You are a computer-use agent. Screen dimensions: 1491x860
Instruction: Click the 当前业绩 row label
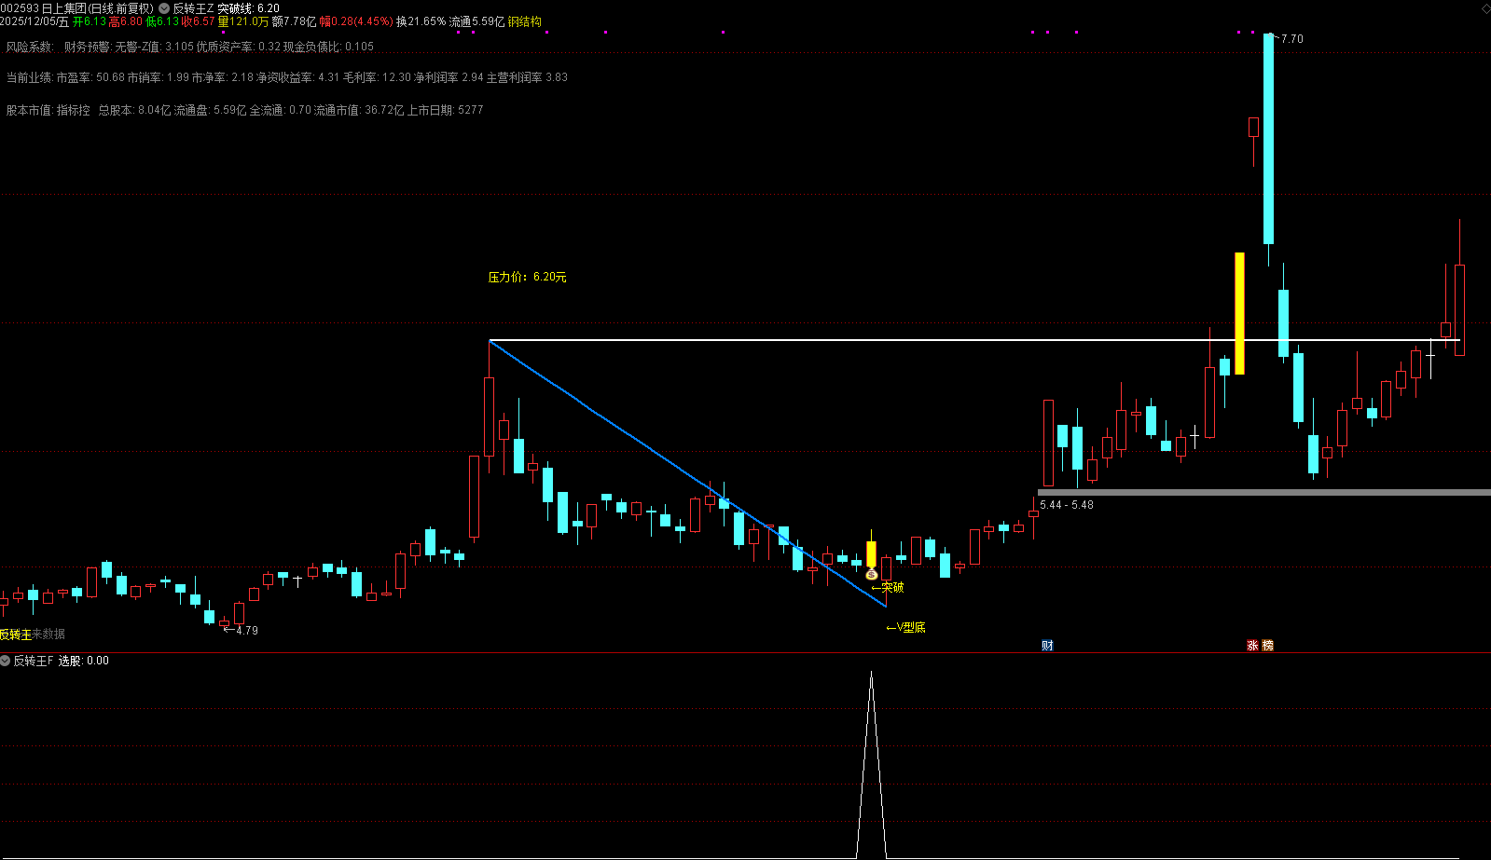tap(30, 77)
